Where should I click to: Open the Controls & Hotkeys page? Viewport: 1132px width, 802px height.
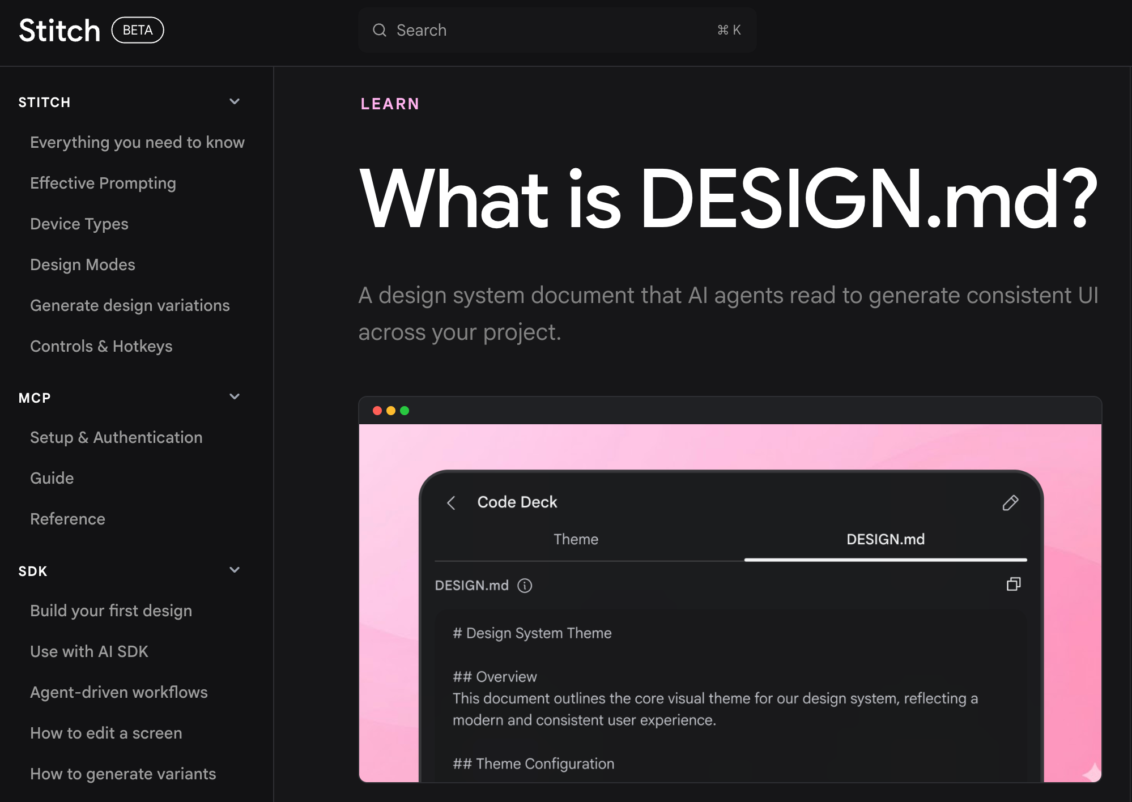coord(101,346)
